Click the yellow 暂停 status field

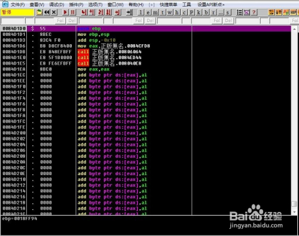click(17, 13)
